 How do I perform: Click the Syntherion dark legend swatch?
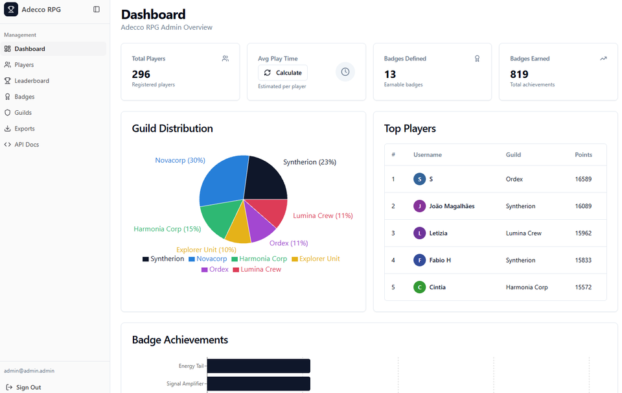(146, 259)
